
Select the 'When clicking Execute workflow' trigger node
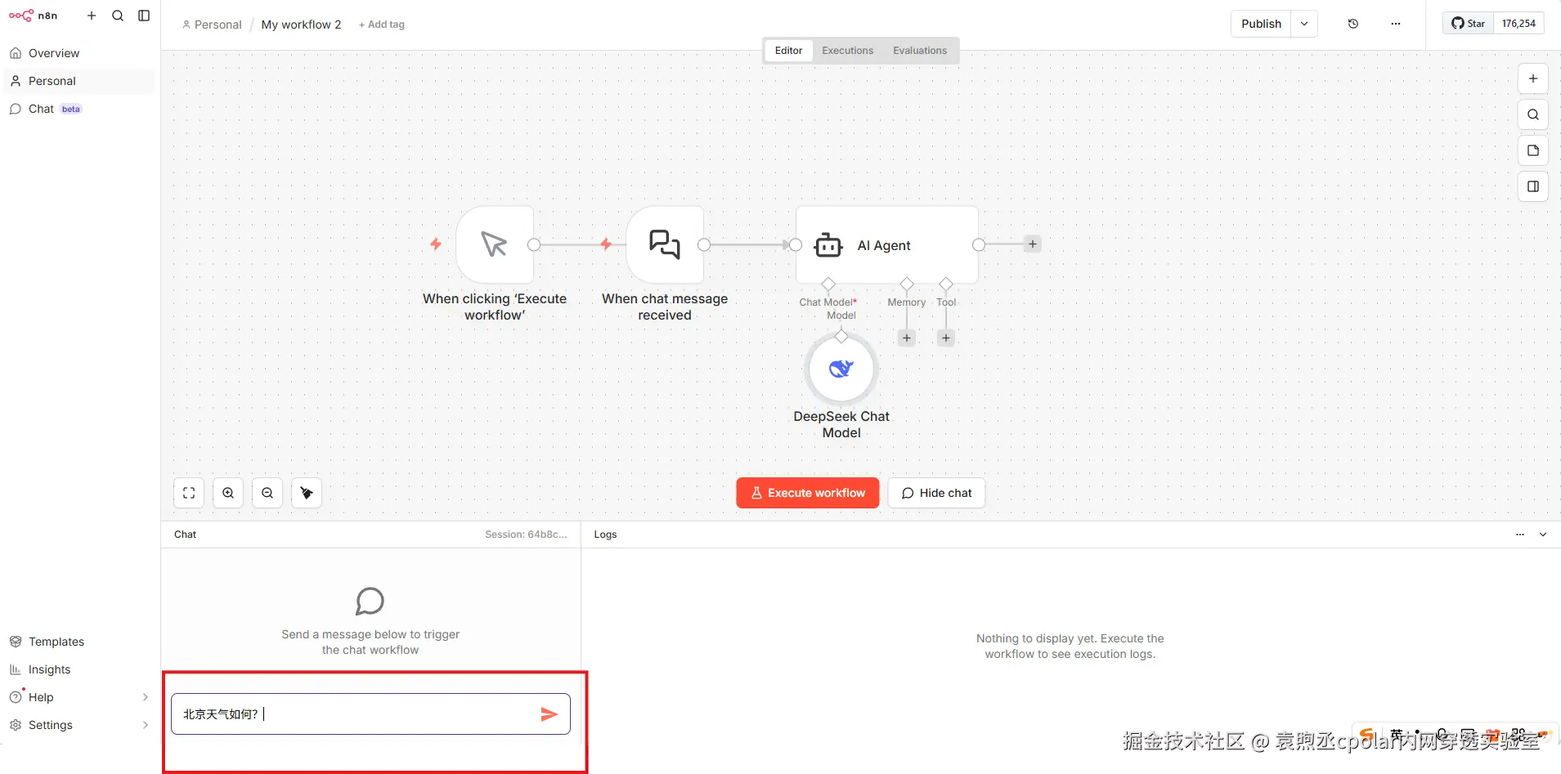click(495, 244)
